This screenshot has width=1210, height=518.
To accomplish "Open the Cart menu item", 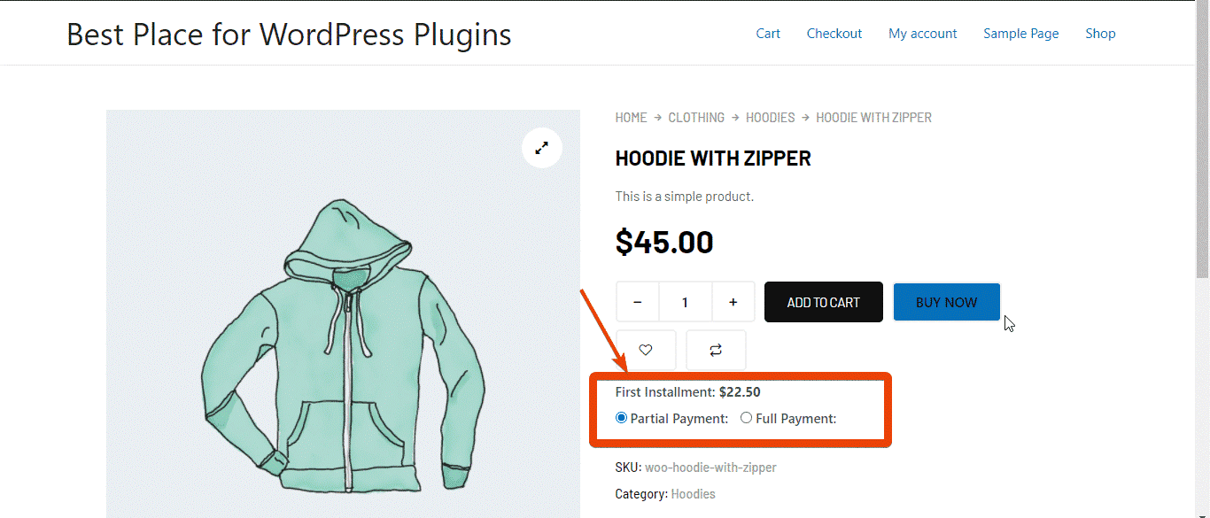I will click(x=768, y=34).
